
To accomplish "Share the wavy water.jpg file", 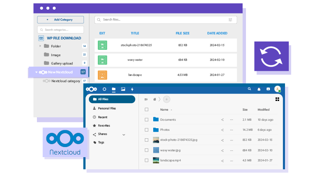I will [x=222, y=150].
